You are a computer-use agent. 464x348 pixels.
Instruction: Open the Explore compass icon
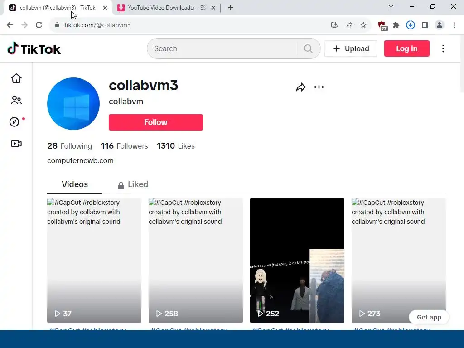coord(14,122)
